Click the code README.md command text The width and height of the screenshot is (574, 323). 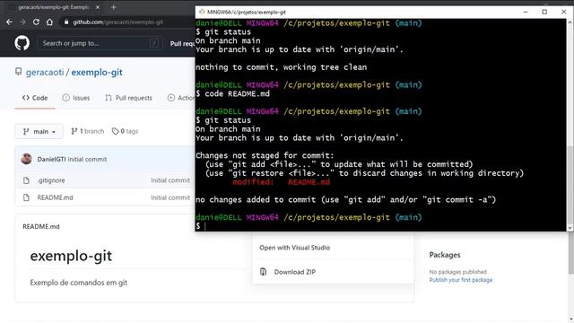tap(237, 93)
